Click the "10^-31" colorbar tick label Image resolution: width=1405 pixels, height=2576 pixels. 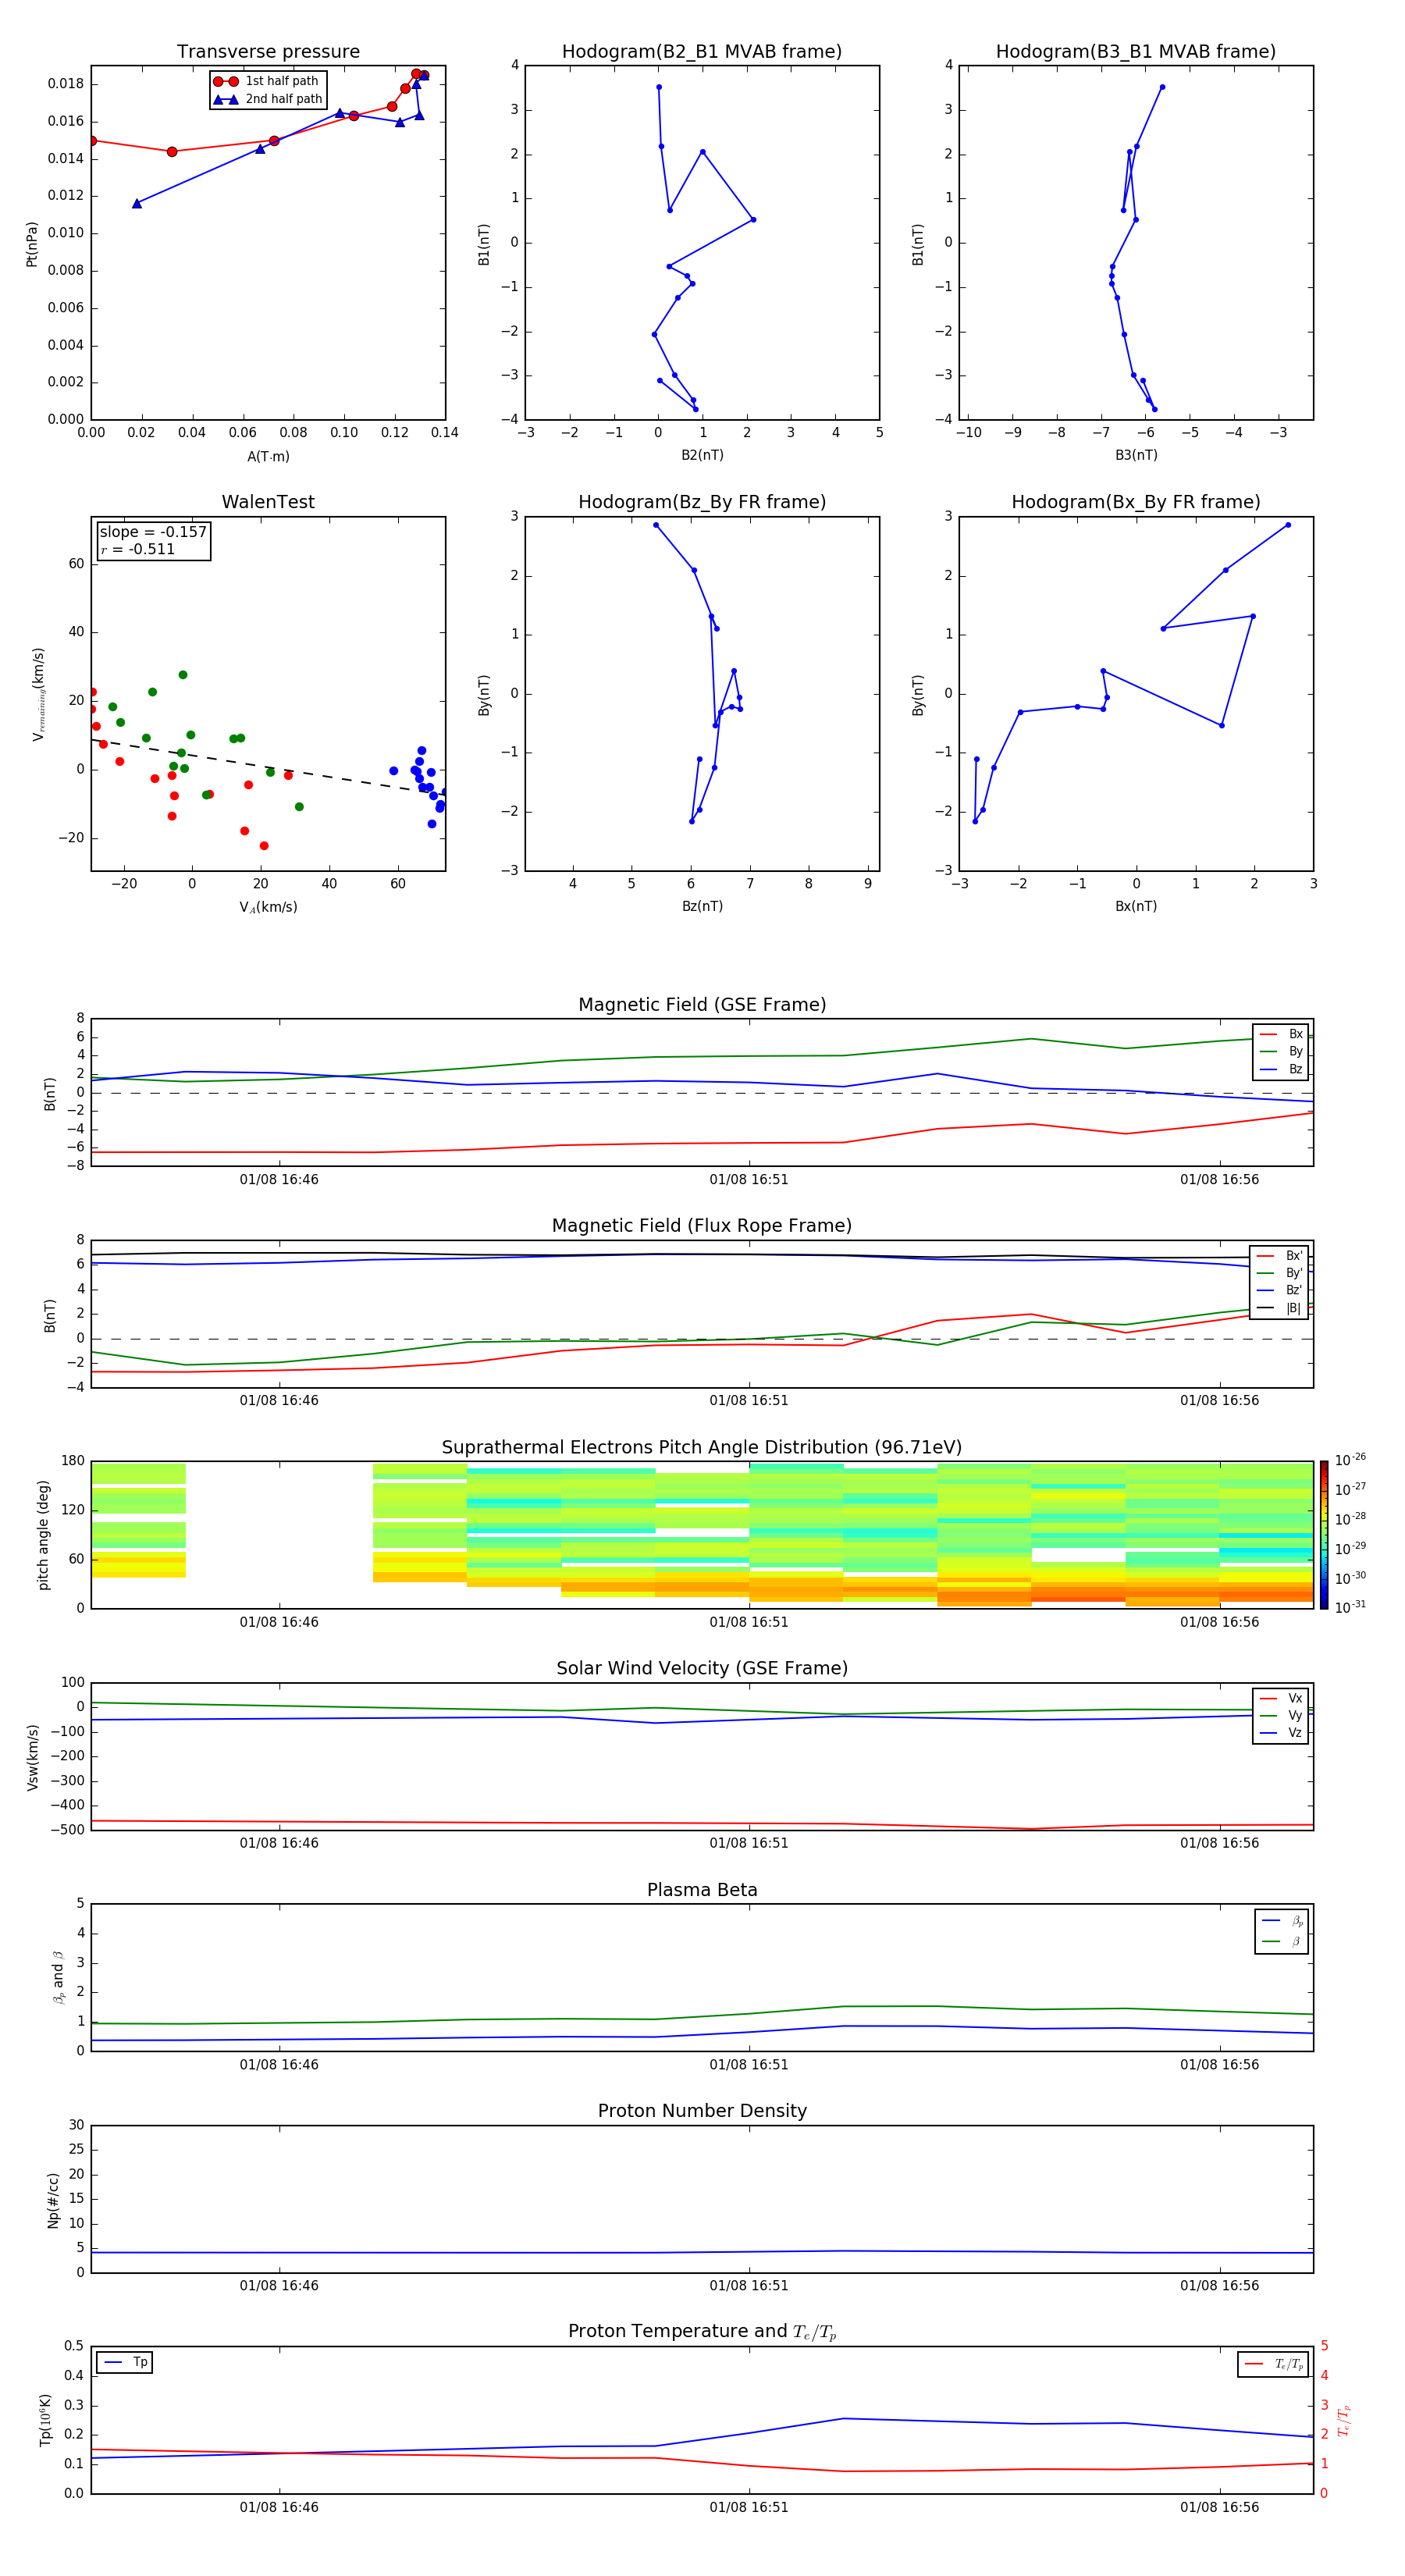(1350, 1607)
